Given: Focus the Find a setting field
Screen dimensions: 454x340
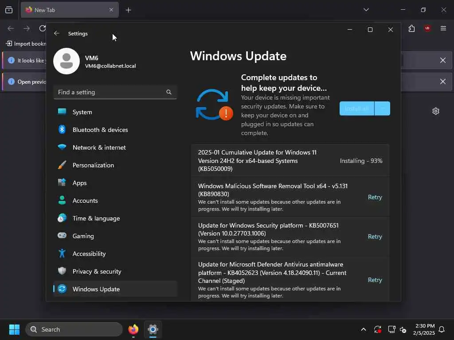Looking at the screenshot, I should point(115,92).
